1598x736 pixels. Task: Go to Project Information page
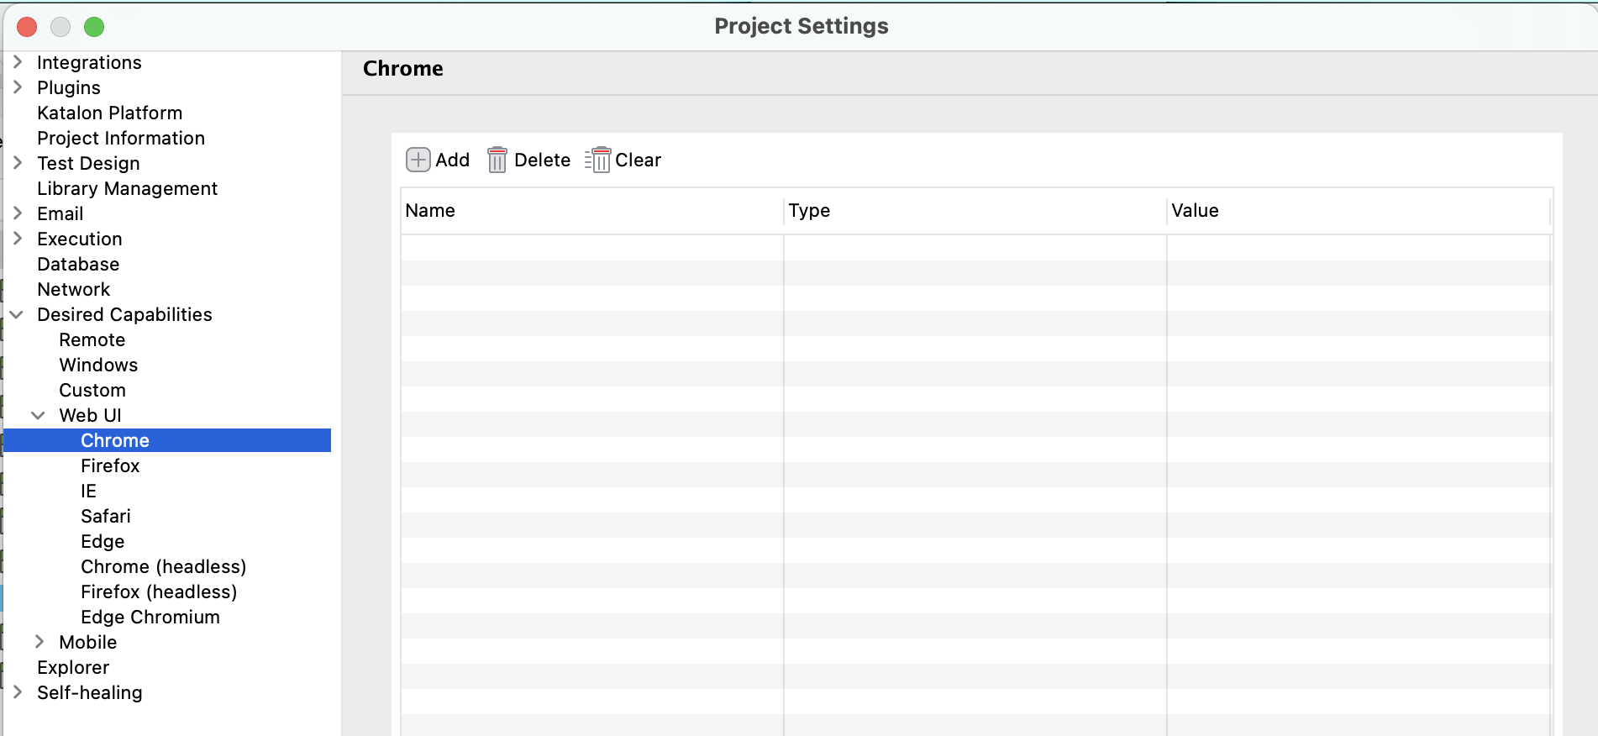click(120, 138)
